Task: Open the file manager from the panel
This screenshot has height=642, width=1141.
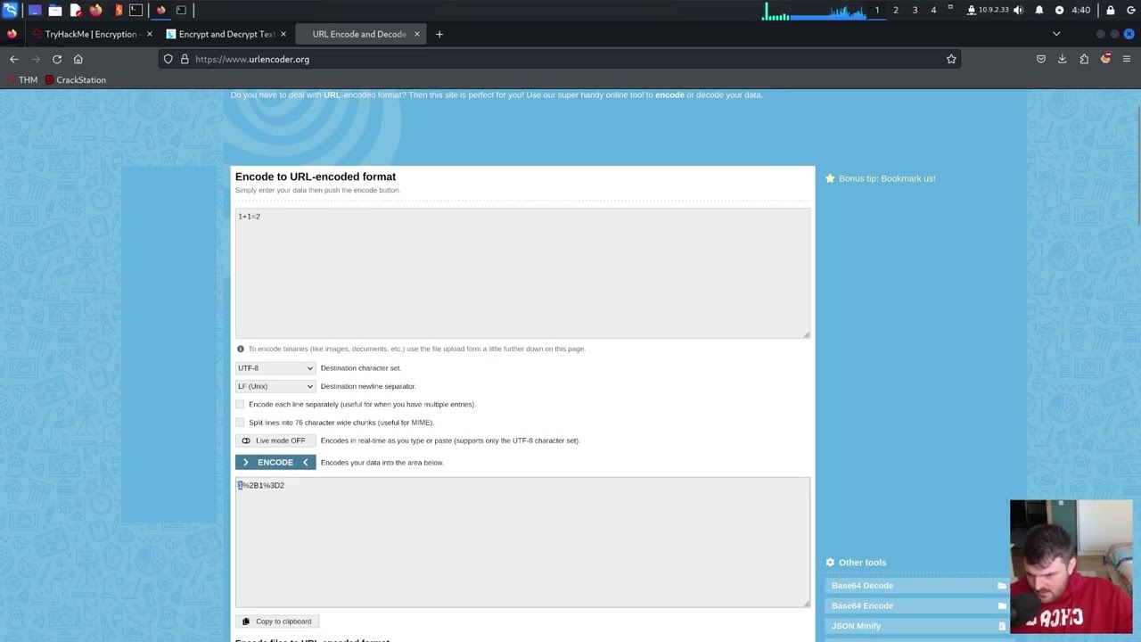Action: pyautogui.click(x=55, y=10)
